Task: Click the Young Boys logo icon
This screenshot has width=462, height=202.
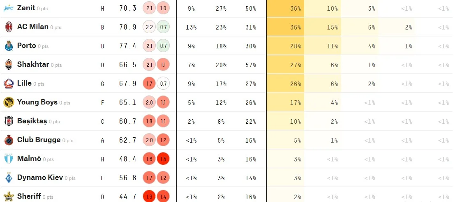Action: click(x=8, y=102)
